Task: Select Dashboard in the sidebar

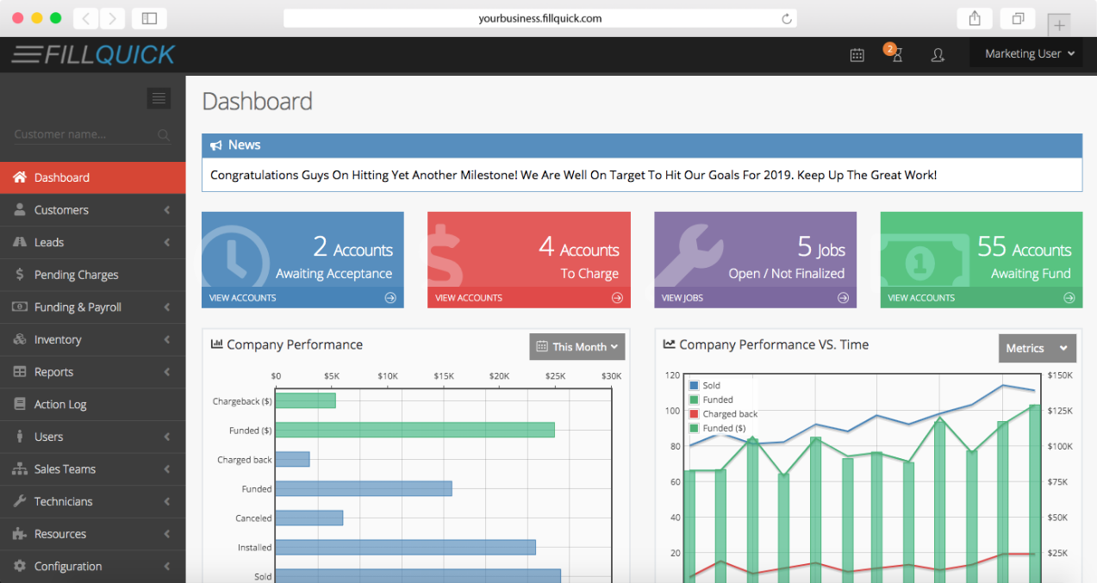Action: 92,177
